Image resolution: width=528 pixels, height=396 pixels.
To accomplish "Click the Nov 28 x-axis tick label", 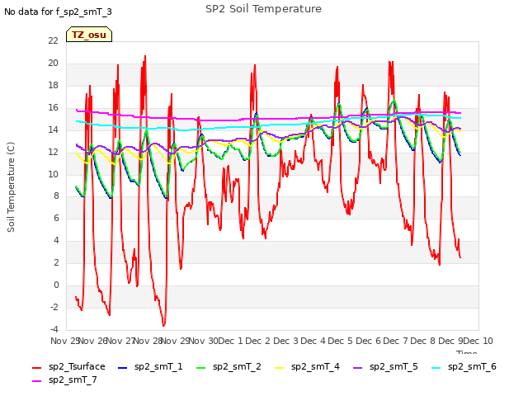I will coord(148,341).
